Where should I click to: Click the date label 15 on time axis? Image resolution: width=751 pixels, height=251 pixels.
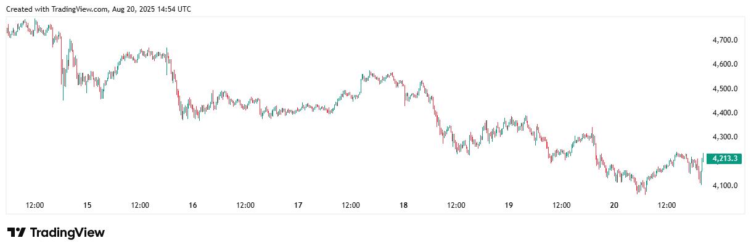pyautogui.click(x=87, y=205)
